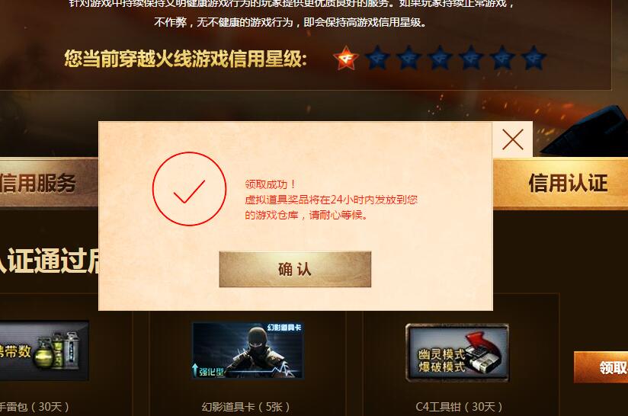Image resolution: width=628 pixels, height=416 pixels.
Task: Click the 确认 confirm button
Action: pos(295,269)
